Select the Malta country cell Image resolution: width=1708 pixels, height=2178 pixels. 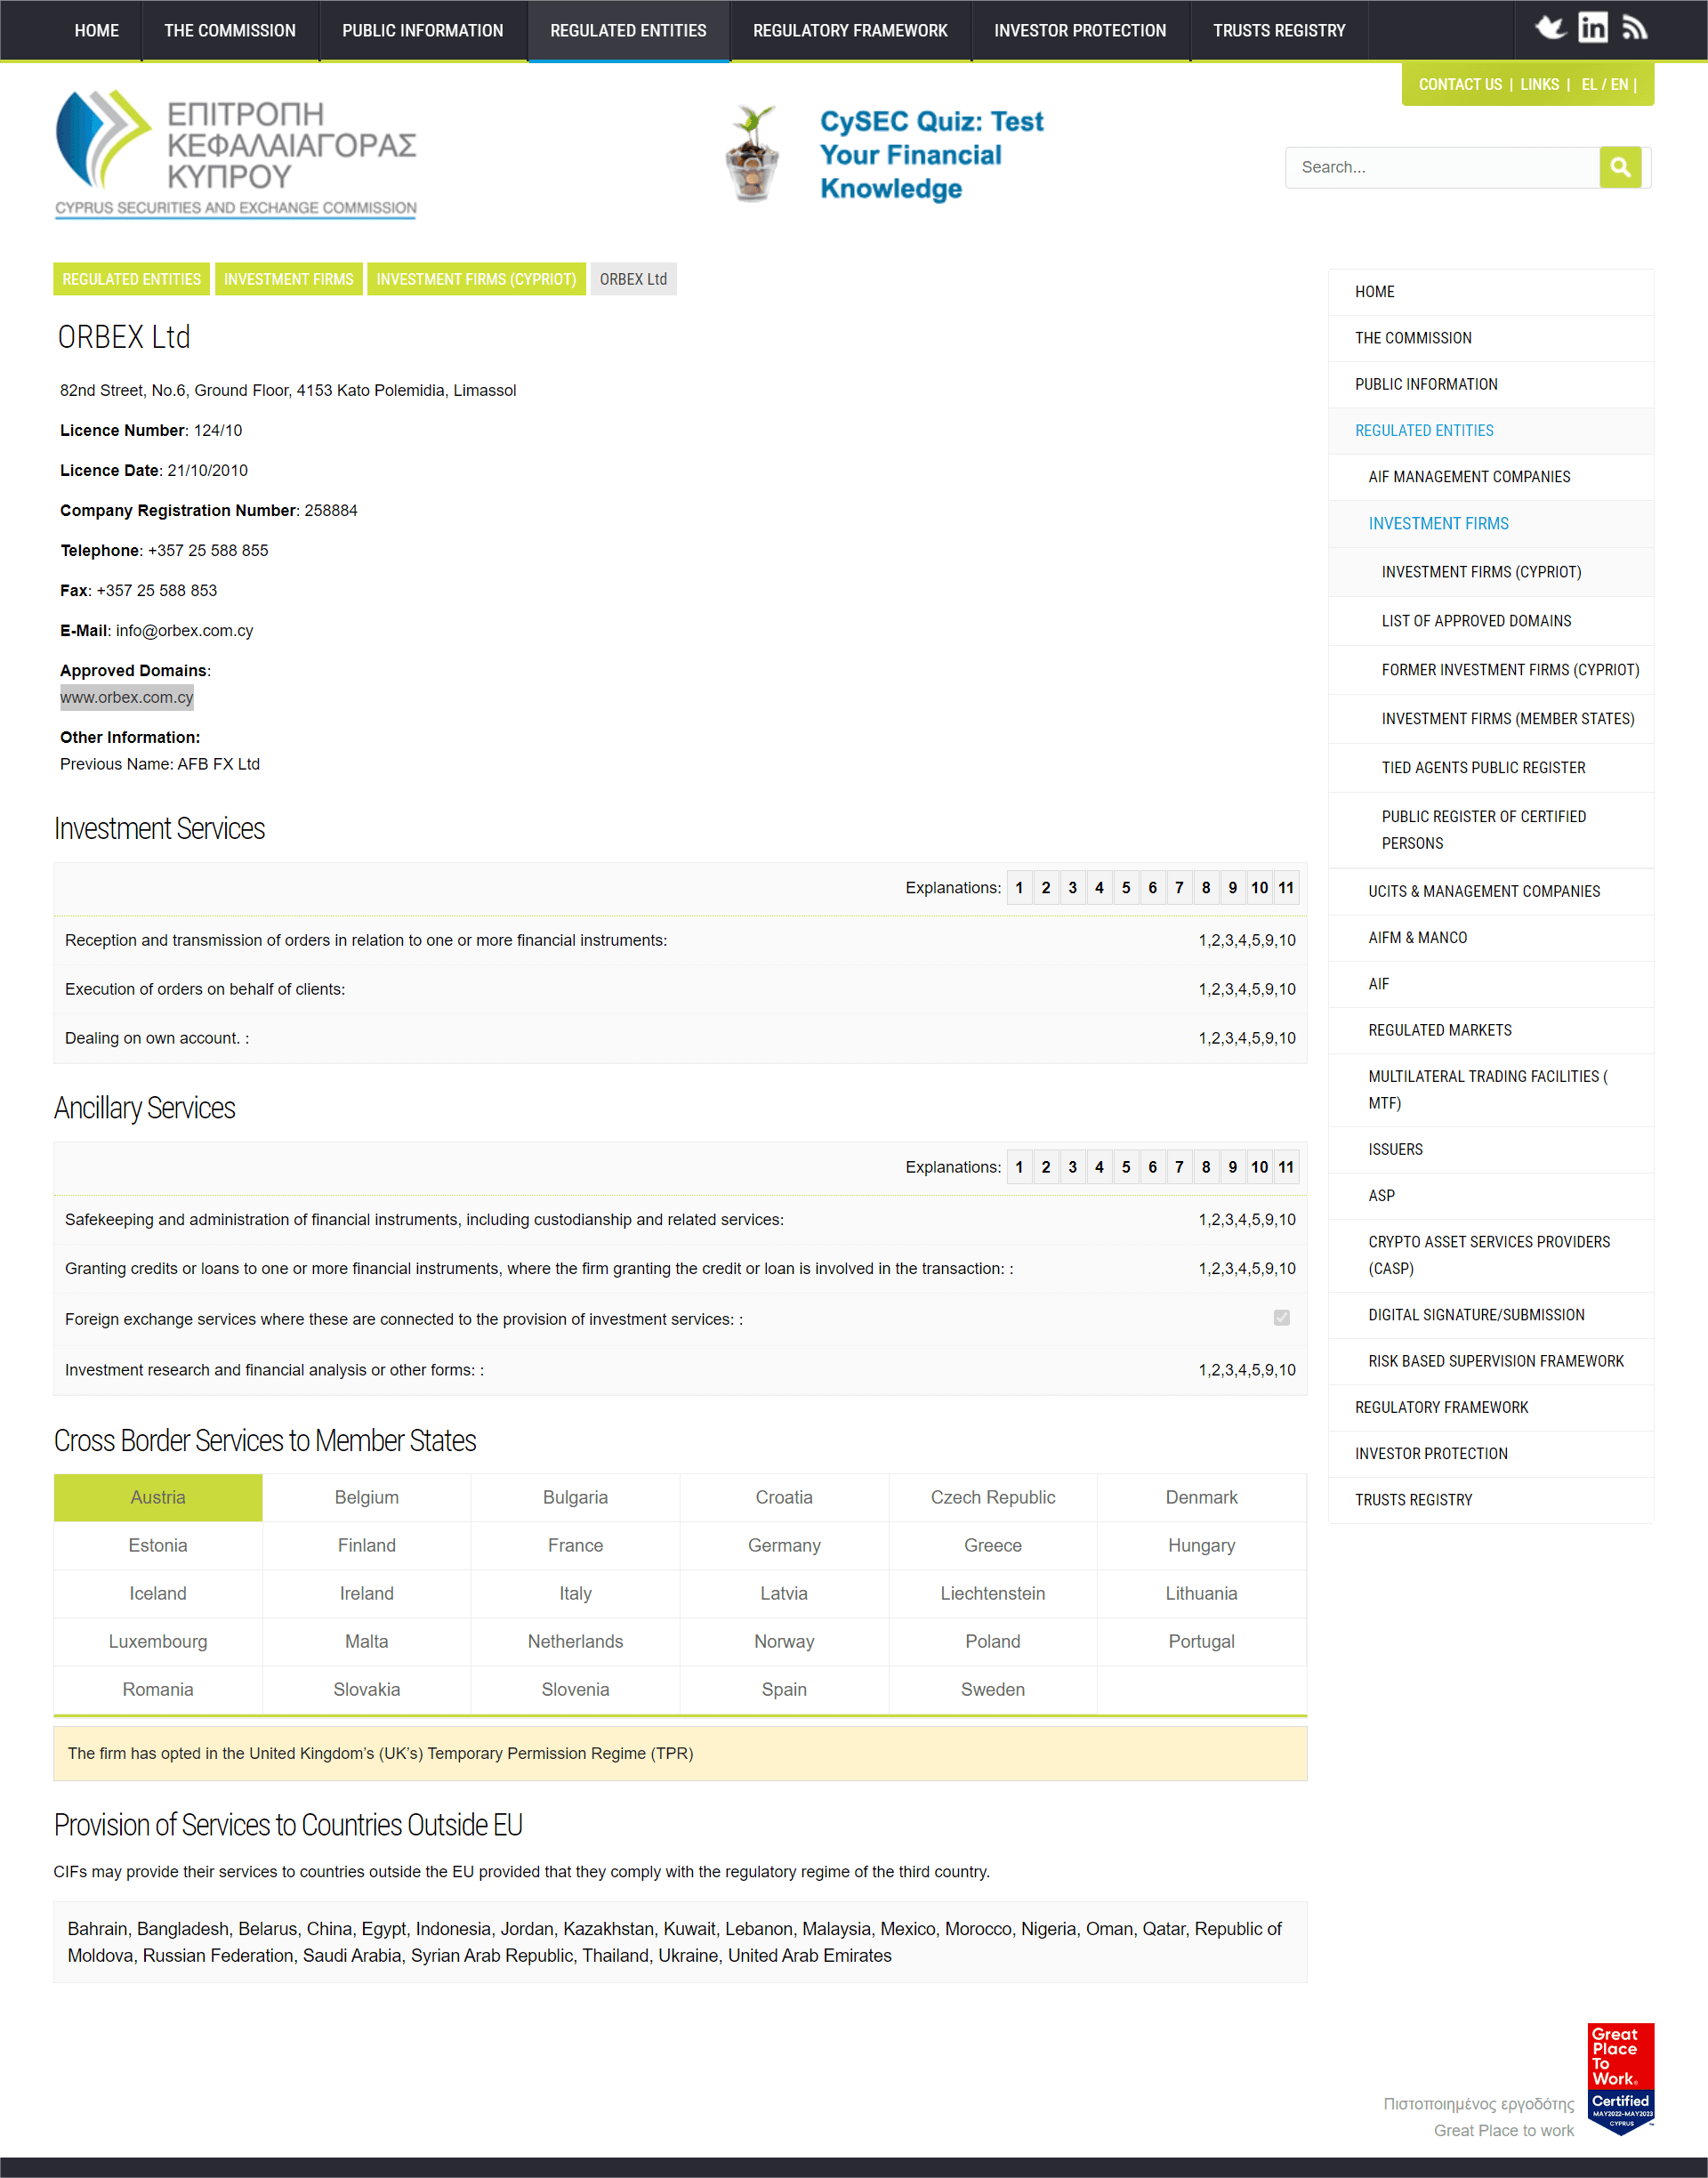coord(367,1641)
